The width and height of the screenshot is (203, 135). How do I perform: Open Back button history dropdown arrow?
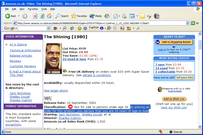pyautogui.click(x=19, y=16)
